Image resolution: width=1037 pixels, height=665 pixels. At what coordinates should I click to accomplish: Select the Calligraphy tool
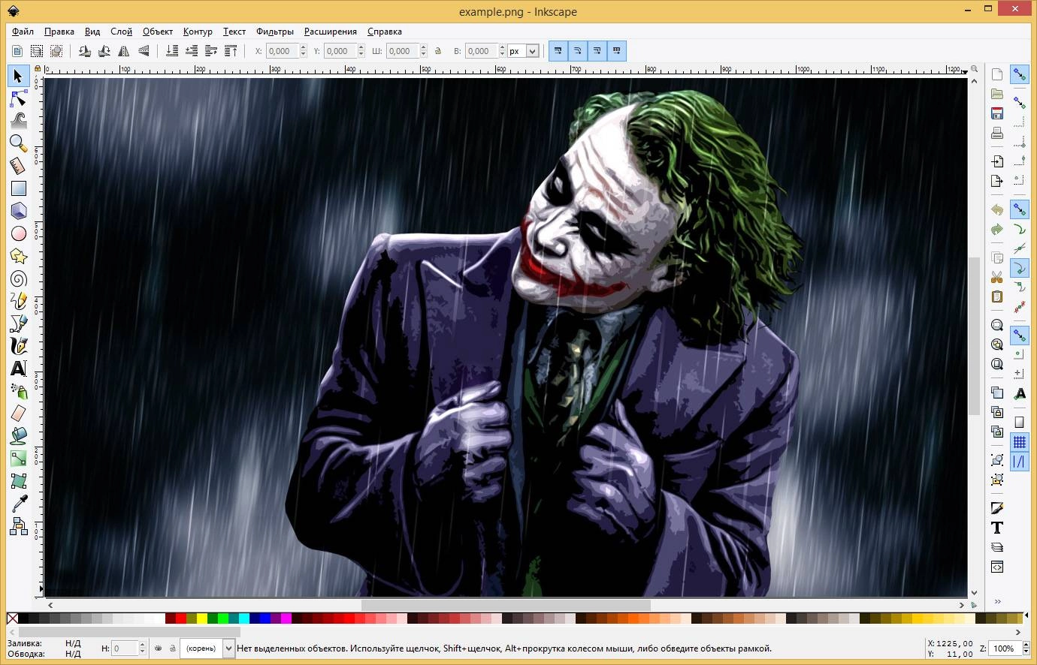[18, 346]
